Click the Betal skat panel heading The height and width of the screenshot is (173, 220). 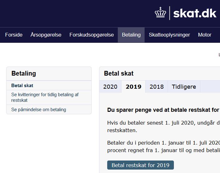tap(119, 73)
